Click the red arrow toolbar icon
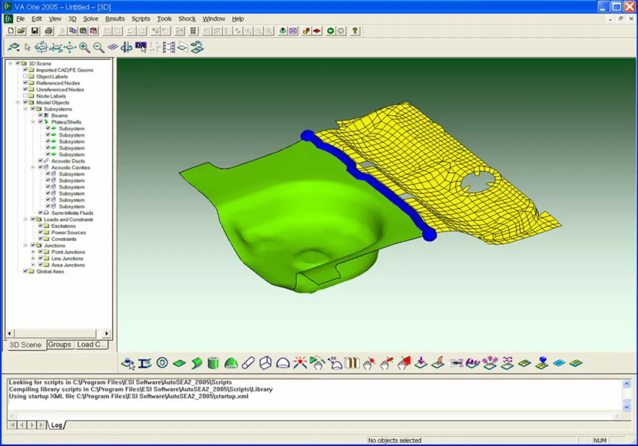The width and height of the screenshot is (638, 446). point(317,31)
